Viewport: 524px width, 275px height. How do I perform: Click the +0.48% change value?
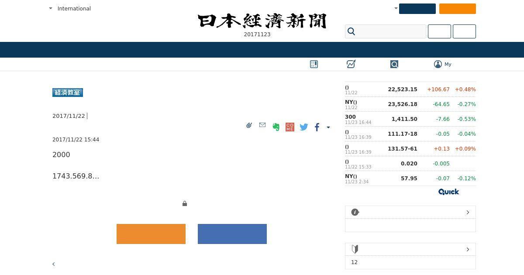(x=465, y=89)
